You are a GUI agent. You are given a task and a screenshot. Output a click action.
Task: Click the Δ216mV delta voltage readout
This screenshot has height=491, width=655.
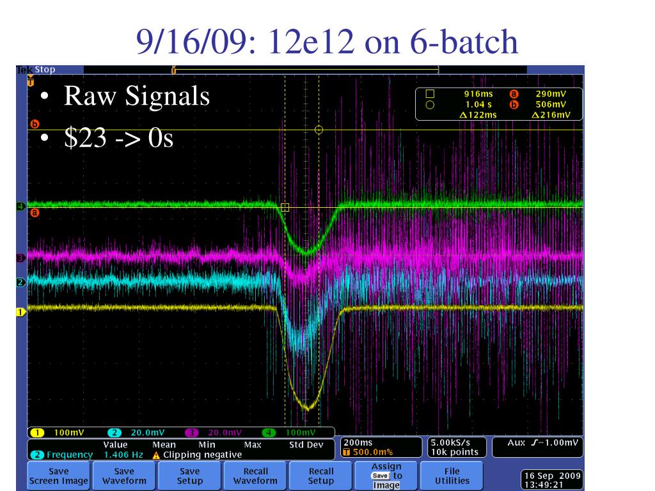point(551,115)
